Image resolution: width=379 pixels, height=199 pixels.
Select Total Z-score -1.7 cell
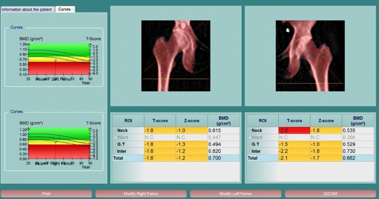click(x=326, y=158)
